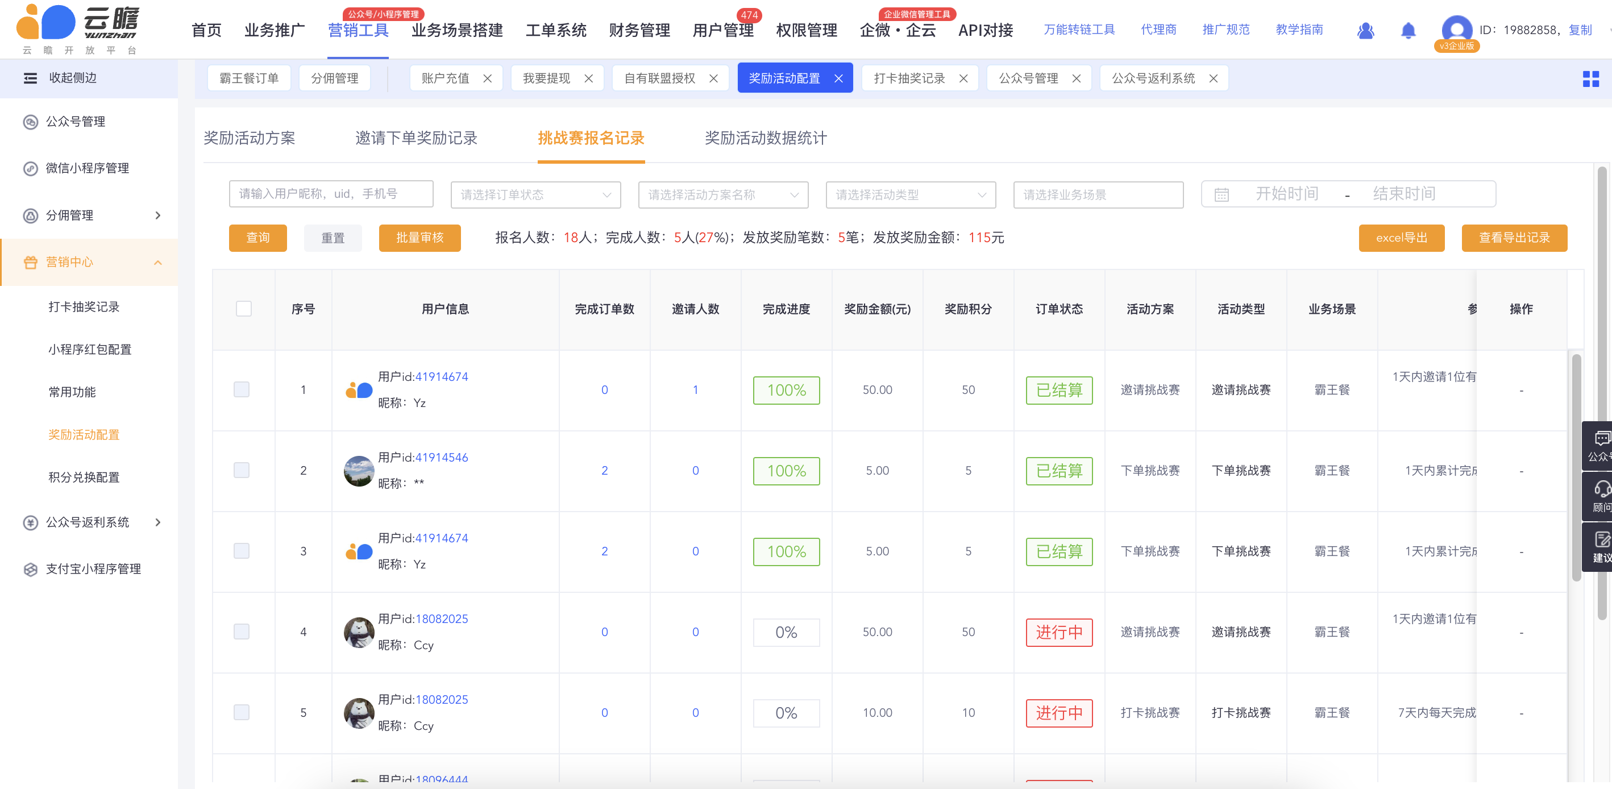
Task: Open 打卡抽奖记录 in sidebar
Action: [x=84, y=307]
